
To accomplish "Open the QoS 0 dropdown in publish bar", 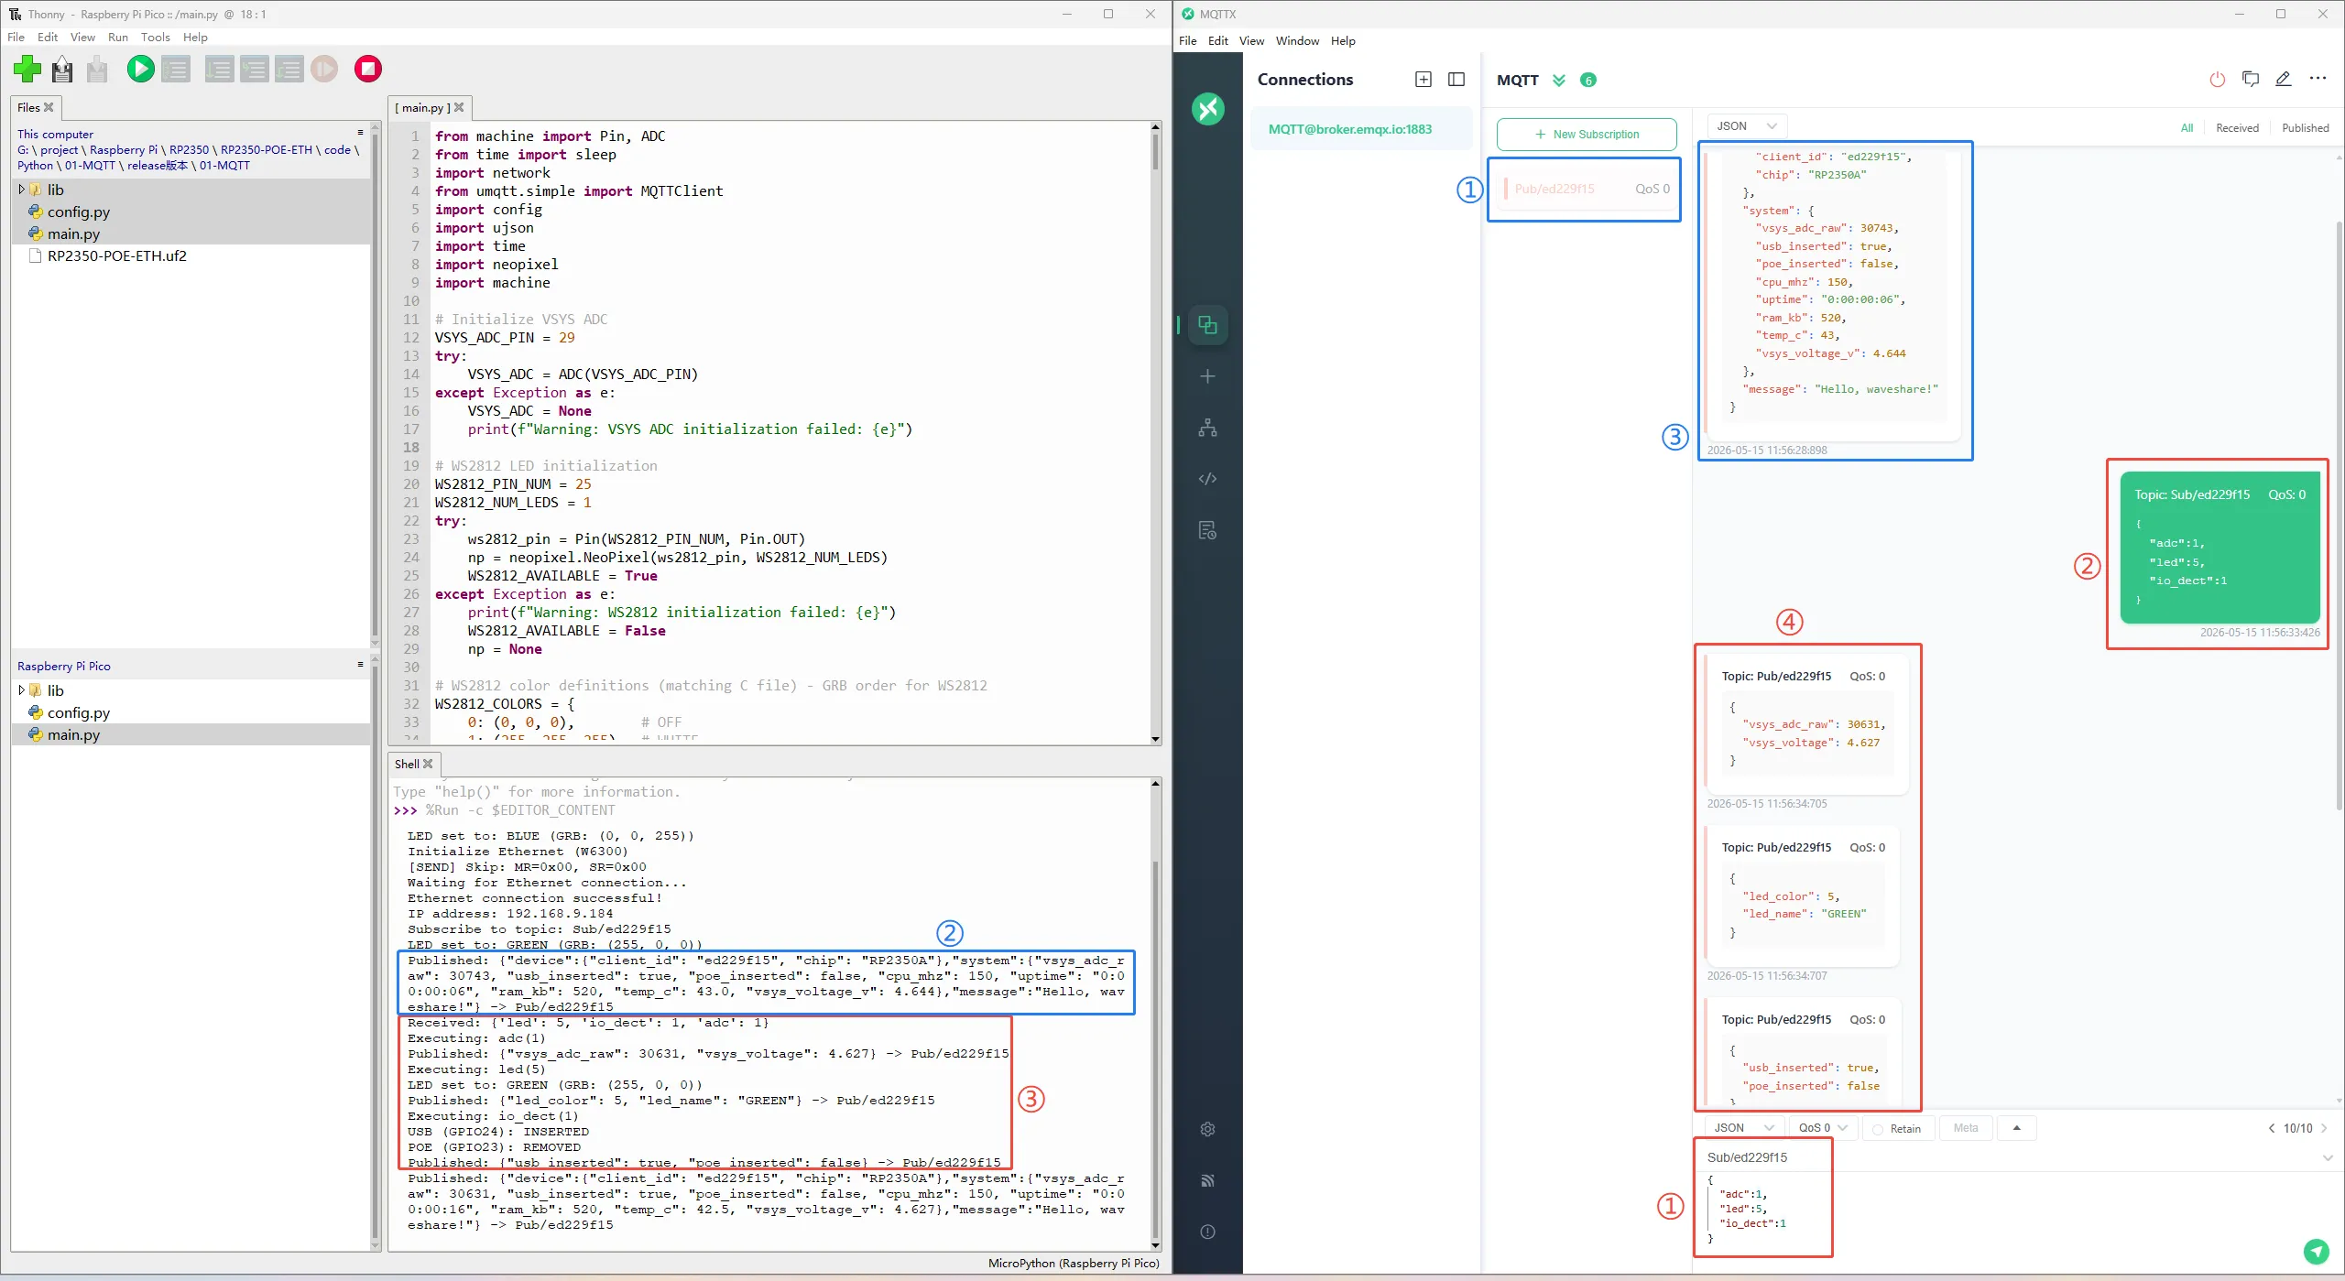I will (x=1822, y=1128).
